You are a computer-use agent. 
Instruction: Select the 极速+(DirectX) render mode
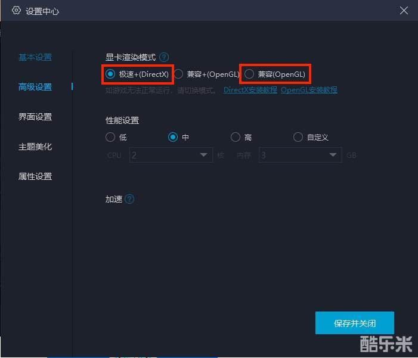(x=110, y=74)
